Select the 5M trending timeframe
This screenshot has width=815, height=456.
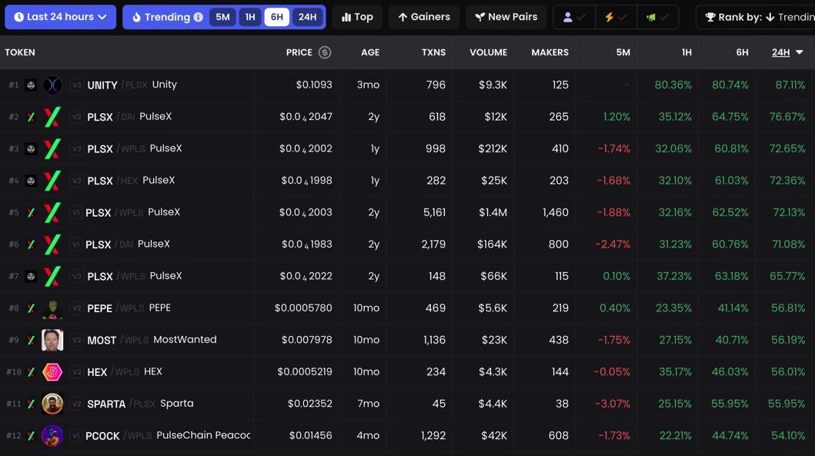tap(222, 17)
